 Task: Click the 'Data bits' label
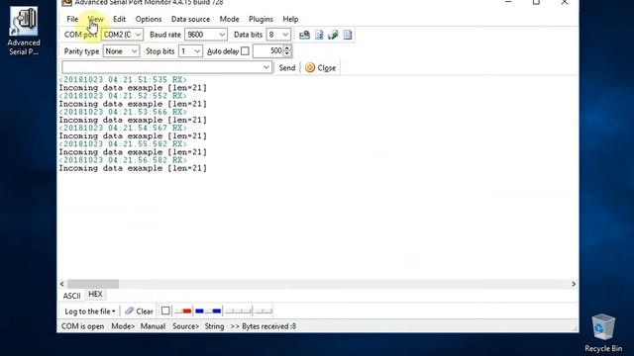point(248,35)
